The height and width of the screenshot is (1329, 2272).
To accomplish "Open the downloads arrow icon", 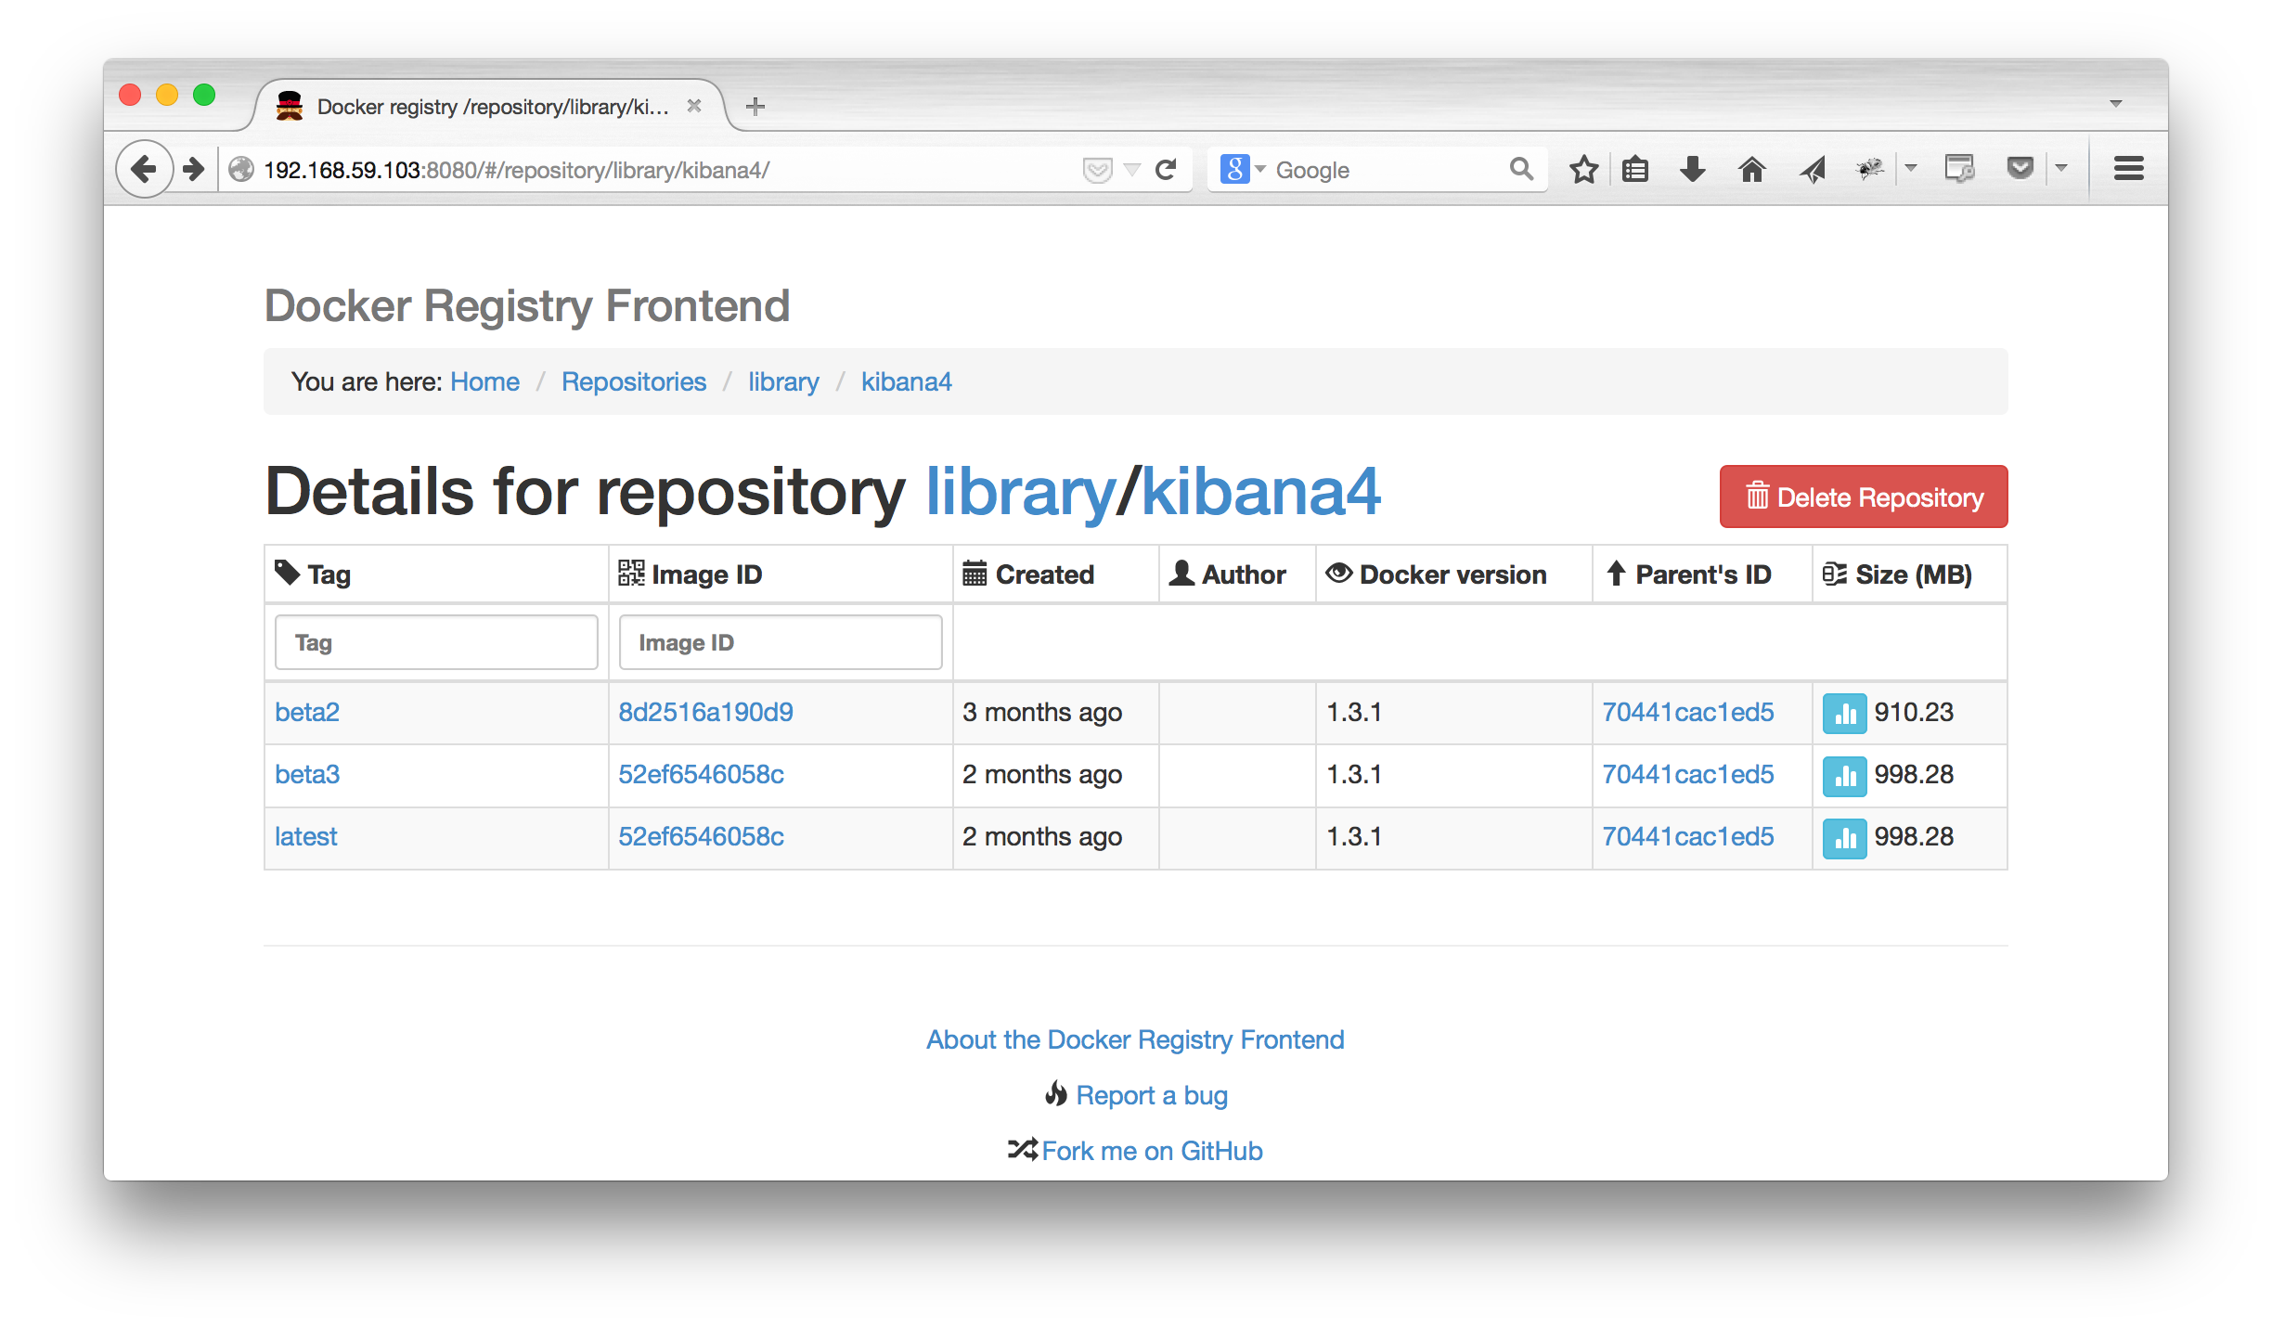I will (x=1692, y=169).
